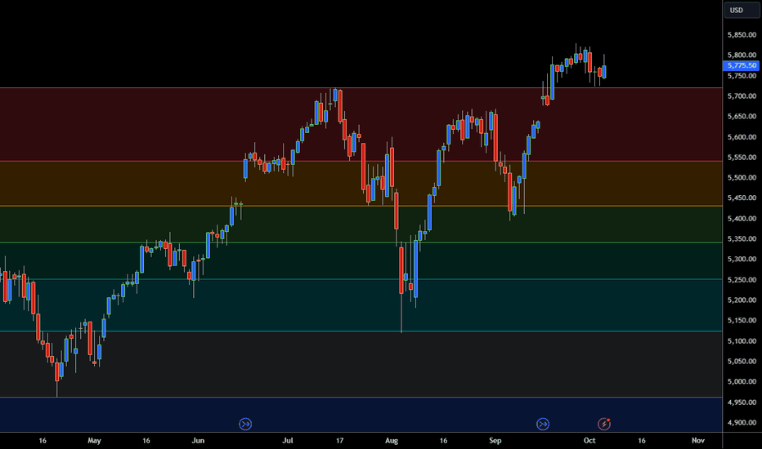Viewport: 762px width, 449px height.
Task: Open the USD currency selector
Action: (742, 10)
